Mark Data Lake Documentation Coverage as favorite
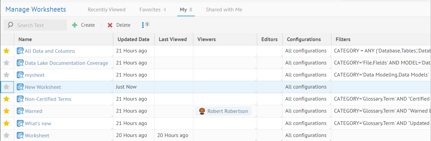The width and height of the screenshot is (431, 141). point(6,63)
